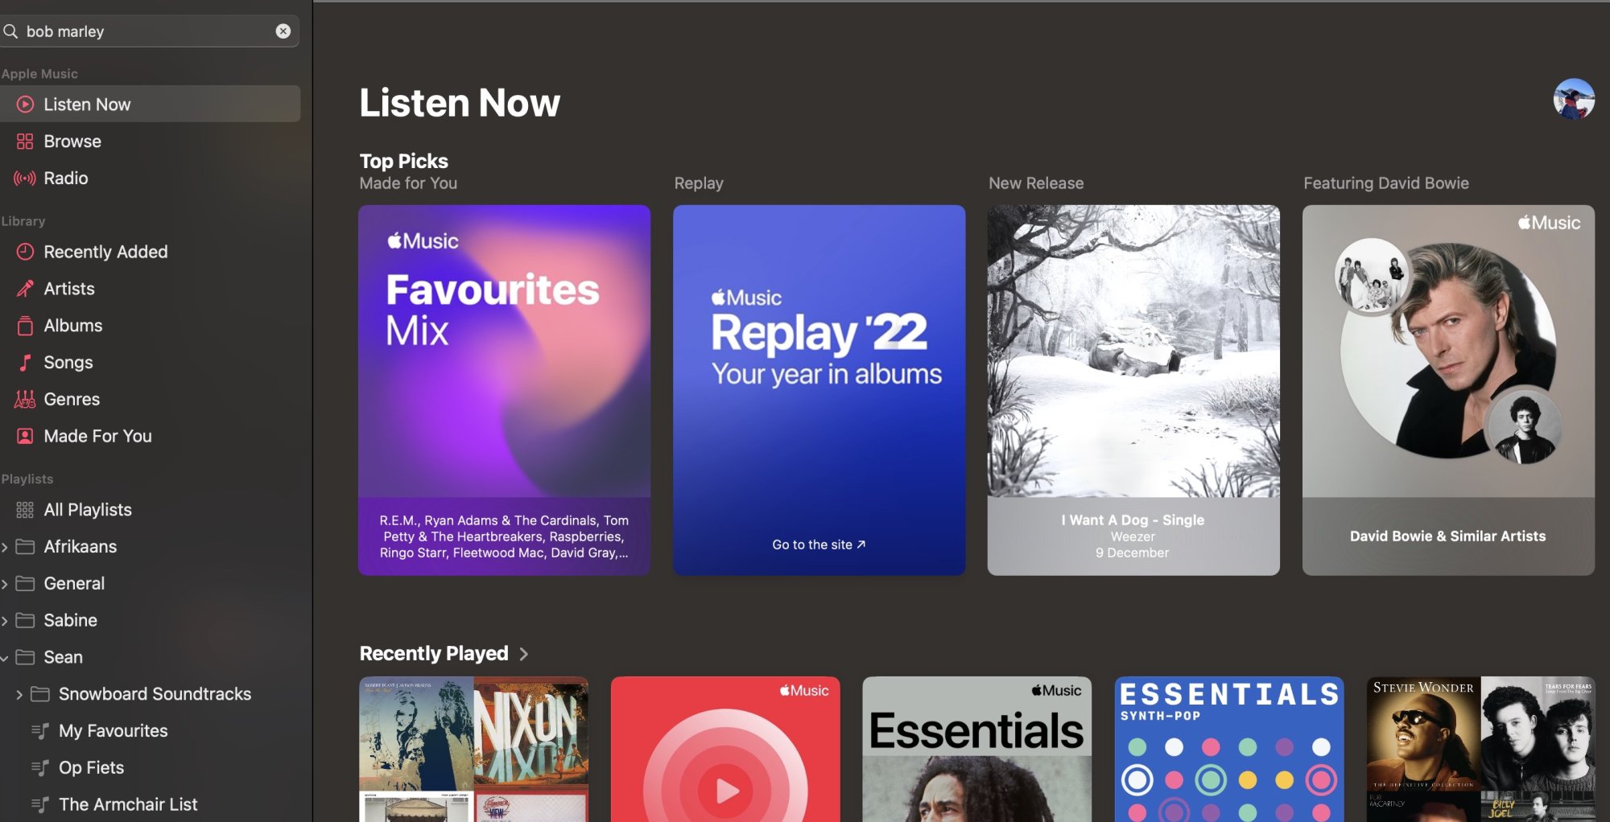The height and width of the screenshot is (822, 1610).
Task: Open the My Favourites playlist
Action: pyautogui.click(x=150, y=731)
